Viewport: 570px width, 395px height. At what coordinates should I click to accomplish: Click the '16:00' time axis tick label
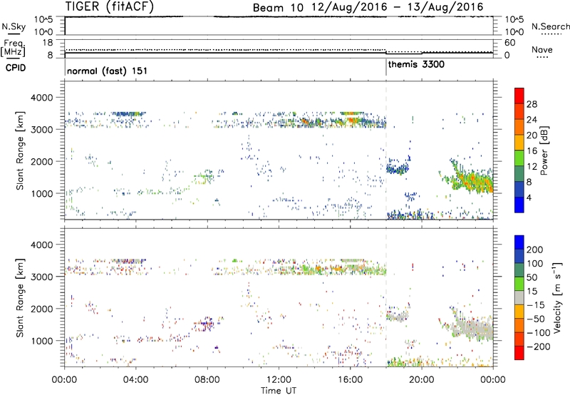(x=350, y=380)
